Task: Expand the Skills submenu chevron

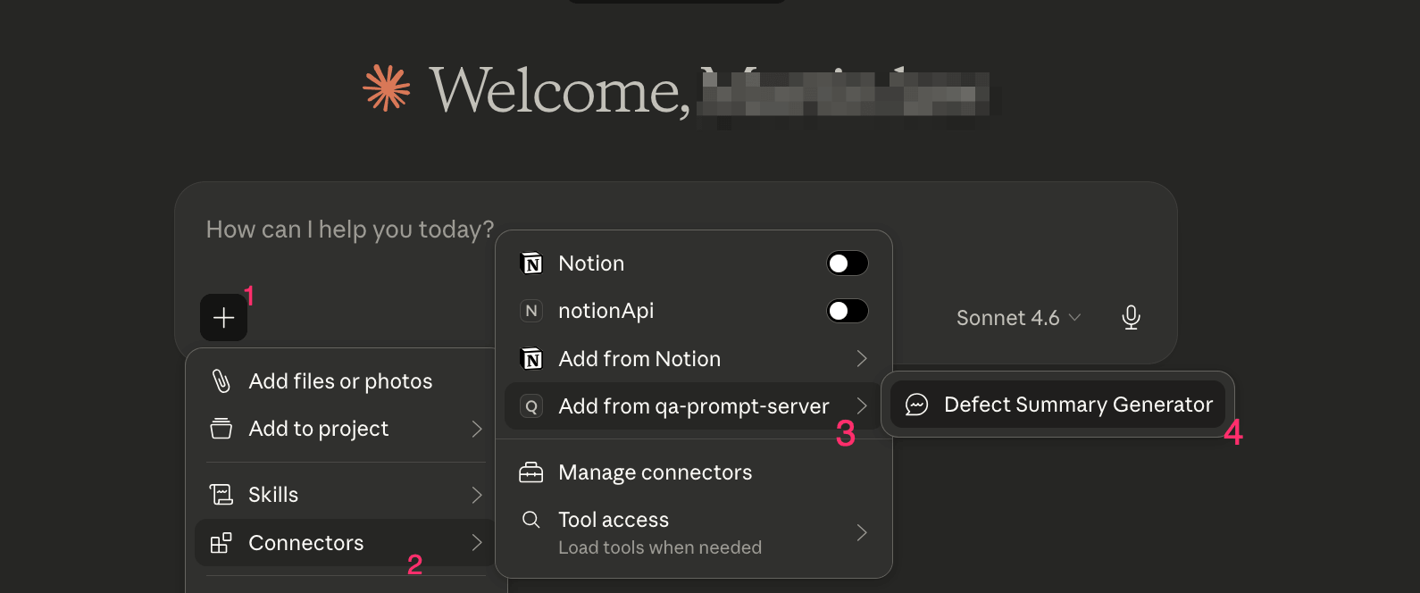Action: click(x=477, y=495)
